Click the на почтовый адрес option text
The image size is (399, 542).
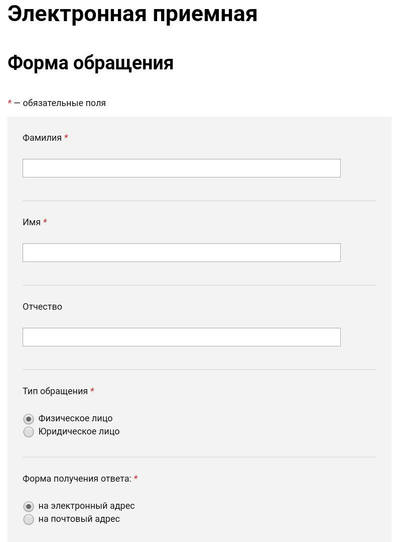pos(79,519)
